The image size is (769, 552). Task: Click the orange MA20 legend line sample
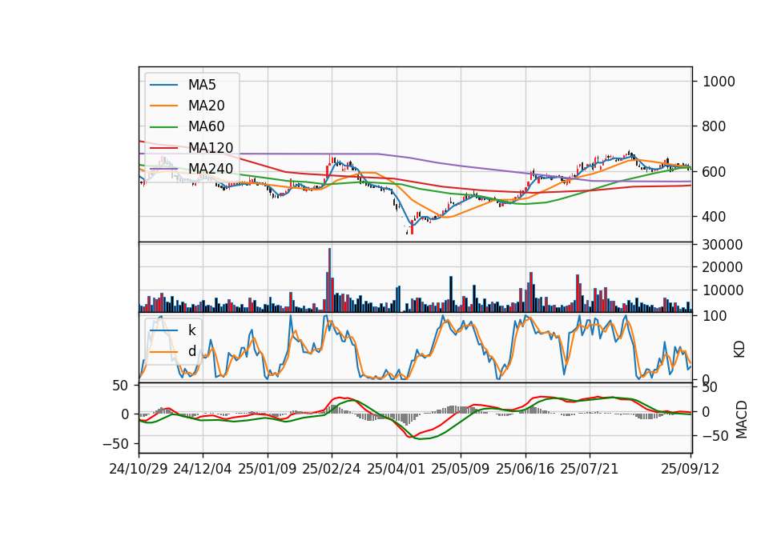163,106
